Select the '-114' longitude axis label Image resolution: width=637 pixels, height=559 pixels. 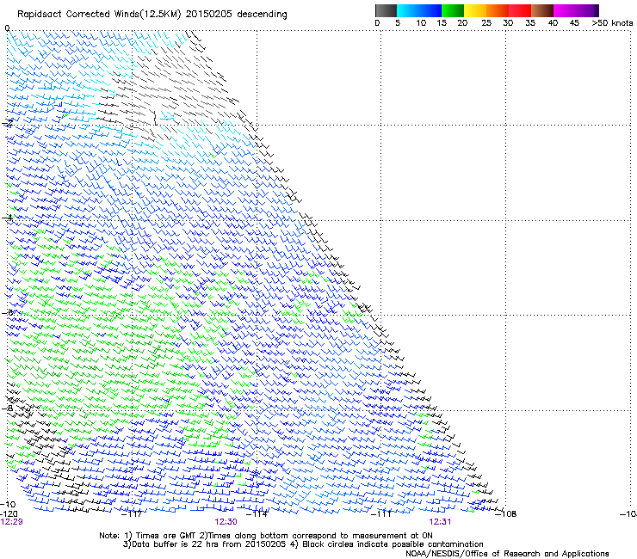click(257, 514)
